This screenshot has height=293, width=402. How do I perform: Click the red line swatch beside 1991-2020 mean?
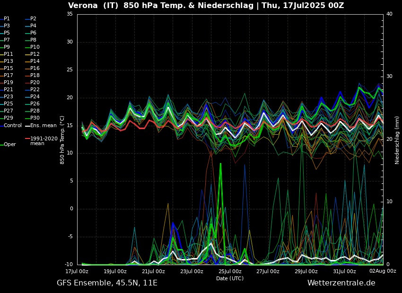pos(27,139)
